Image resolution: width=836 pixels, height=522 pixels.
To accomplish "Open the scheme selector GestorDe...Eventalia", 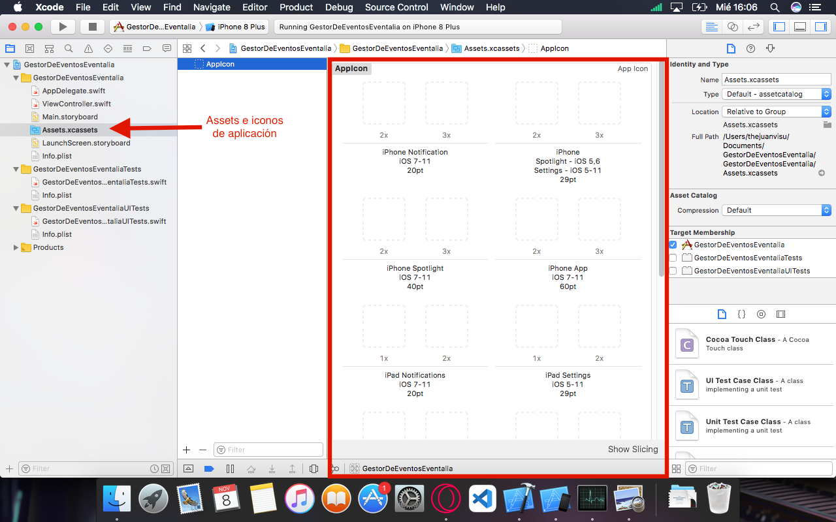I will pos(154,27).
